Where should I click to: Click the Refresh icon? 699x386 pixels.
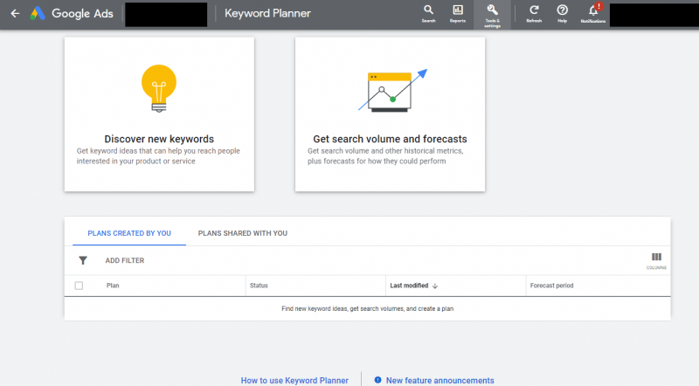pos(534,12)
